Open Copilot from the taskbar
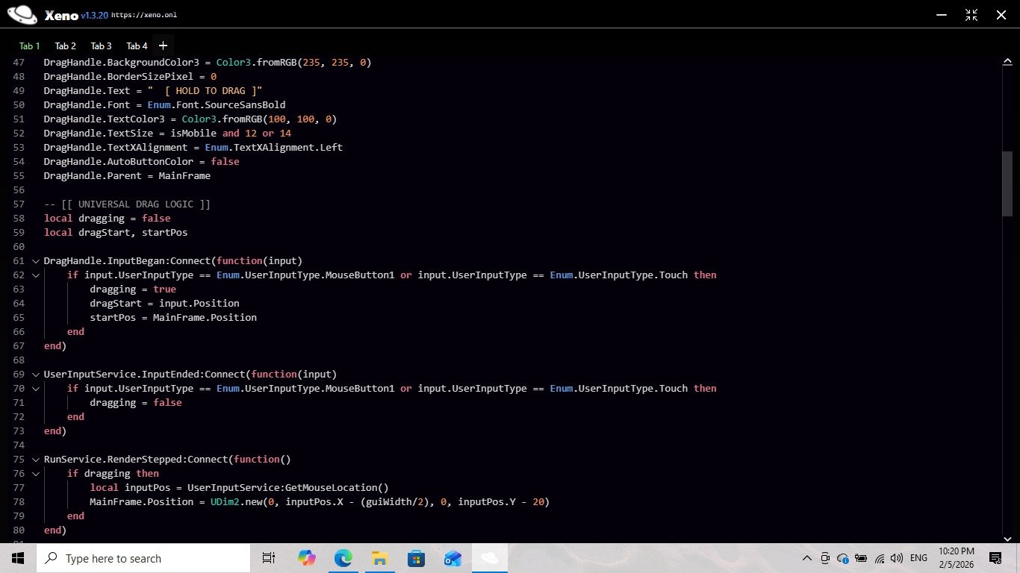Image resolution: width=1020 pixels, height=573 pixels. (306, 558)
